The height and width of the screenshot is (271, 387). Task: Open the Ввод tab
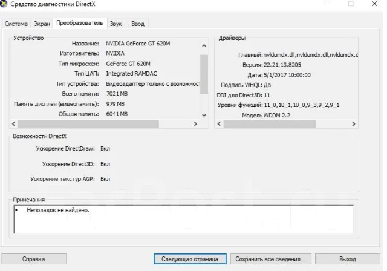coord(138,24)
